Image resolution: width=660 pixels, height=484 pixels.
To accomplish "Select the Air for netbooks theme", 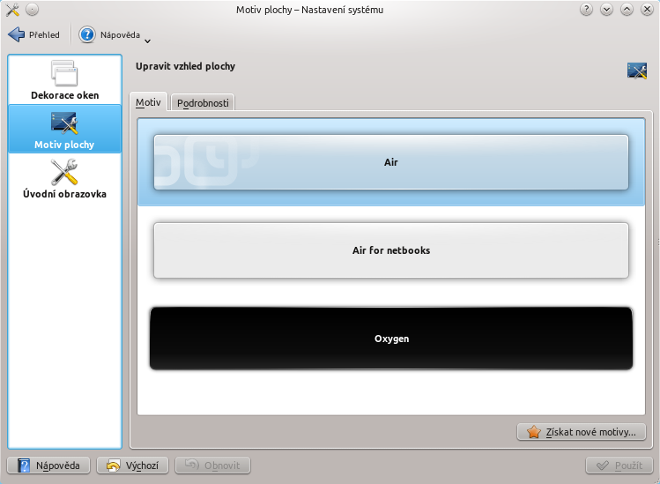I will [x=391, y=250].
